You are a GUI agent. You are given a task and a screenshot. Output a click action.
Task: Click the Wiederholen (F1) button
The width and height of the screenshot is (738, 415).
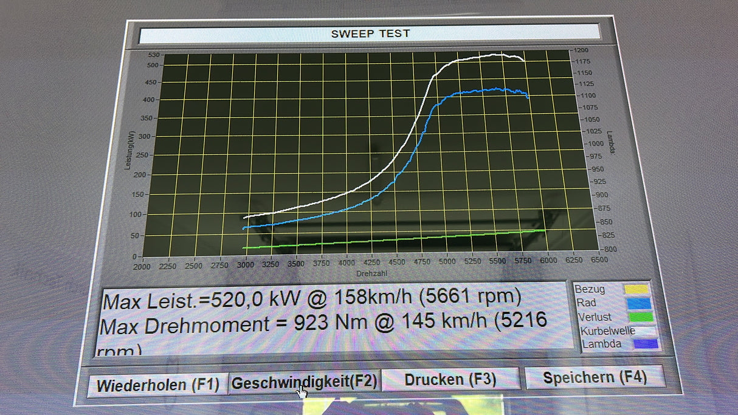(157, 385)
